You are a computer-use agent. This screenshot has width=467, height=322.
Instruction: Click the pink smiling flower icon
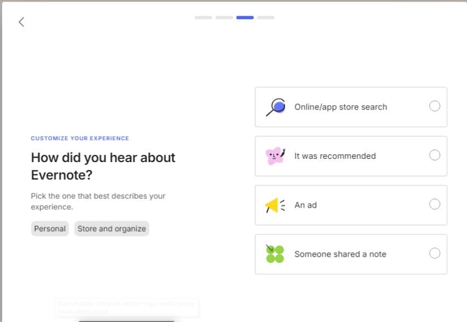[x=275, y=156]
